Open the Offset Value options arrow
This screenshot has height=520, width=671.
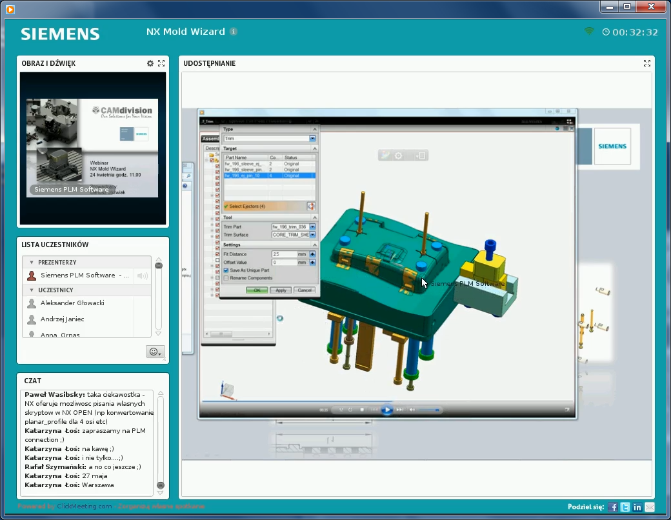(x=312, y=263)
